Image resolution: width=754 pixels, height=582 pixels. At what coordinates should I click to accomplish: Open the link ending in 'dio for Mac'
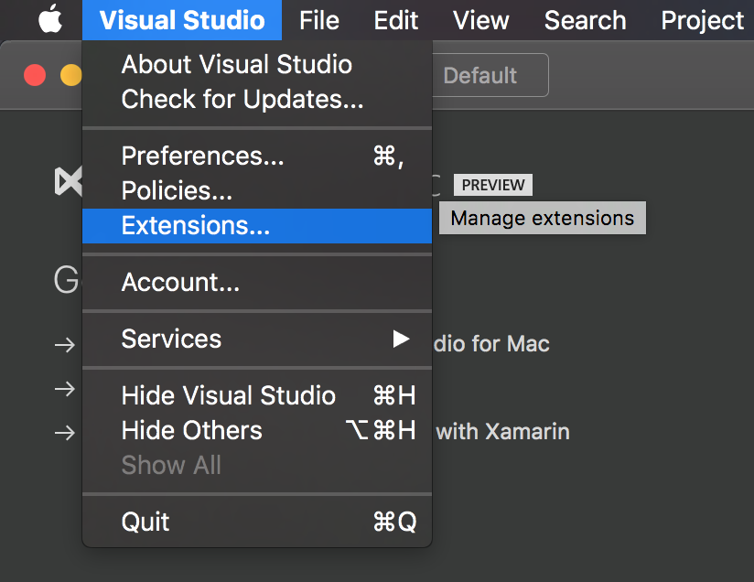[491, 344]
